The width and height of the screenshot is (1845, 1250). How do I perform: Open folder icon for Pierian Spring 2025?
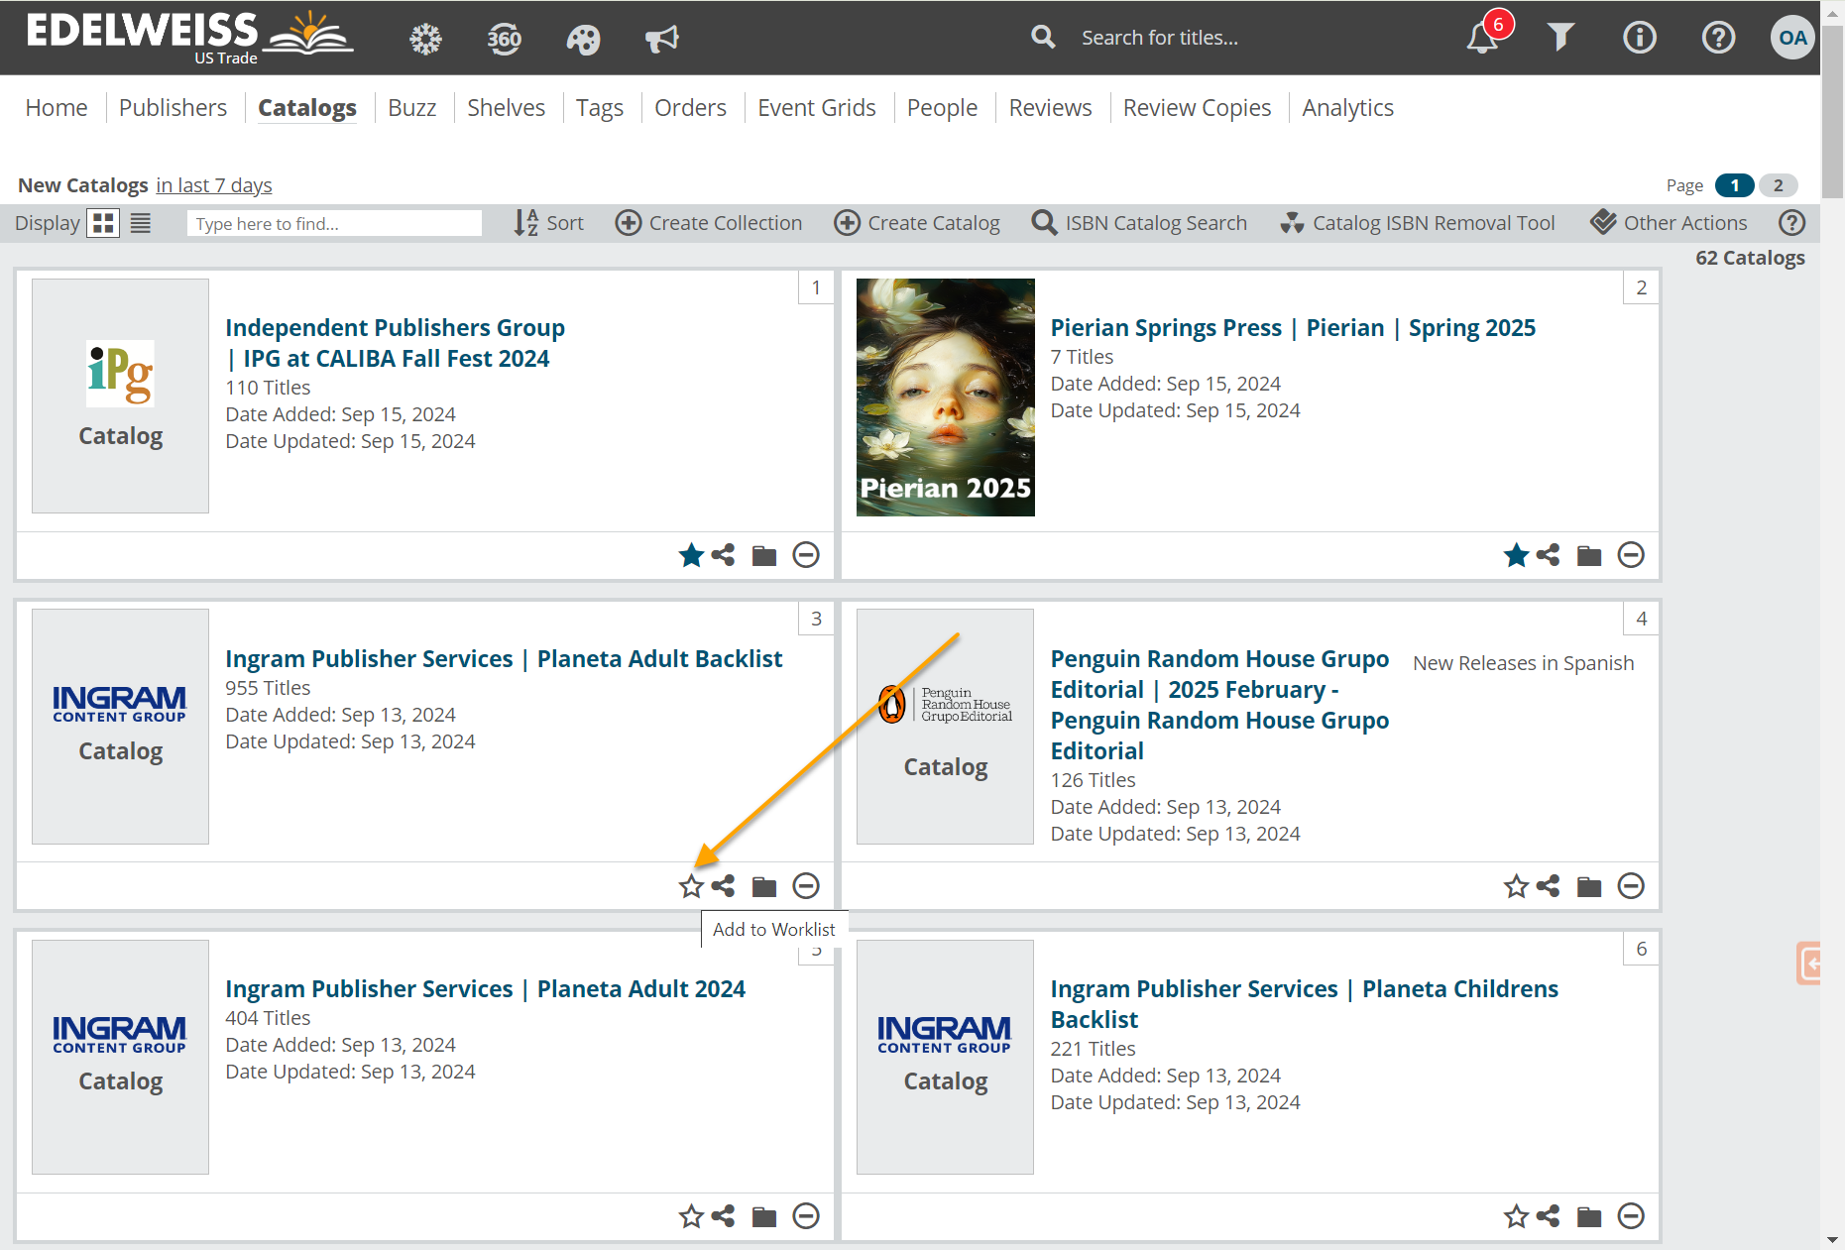coord(1589,555)
